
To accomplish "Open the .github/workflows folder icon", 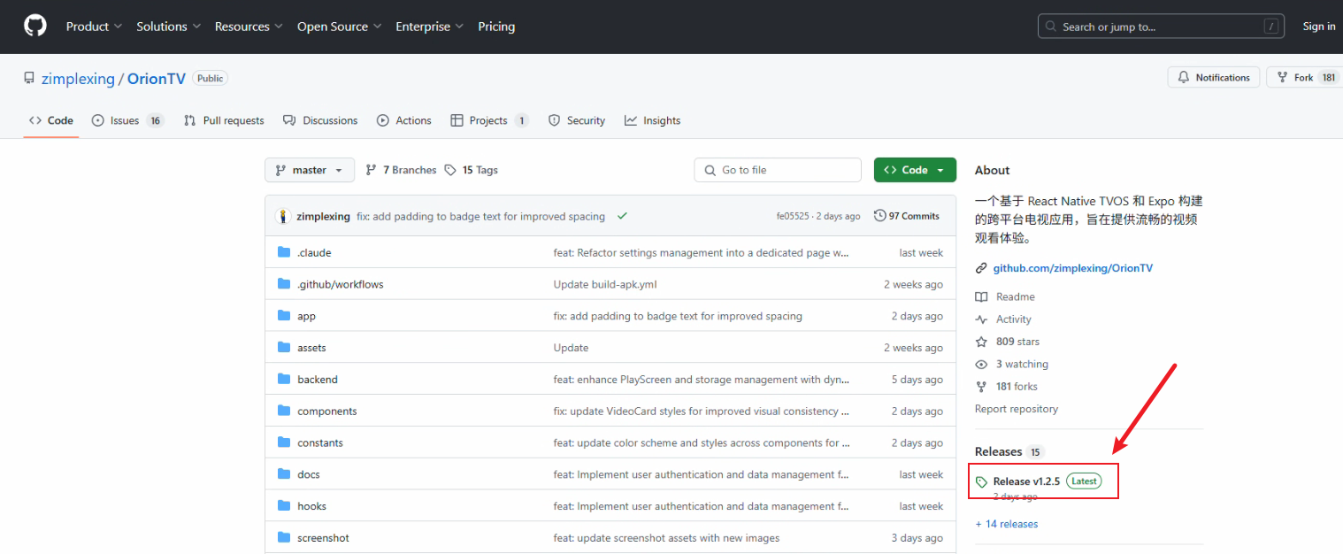I will click(x=284, y=284).
